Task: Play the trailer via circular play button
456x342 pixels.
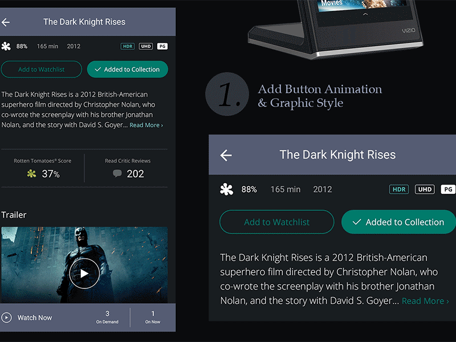Action: click(x=84, y=274)
